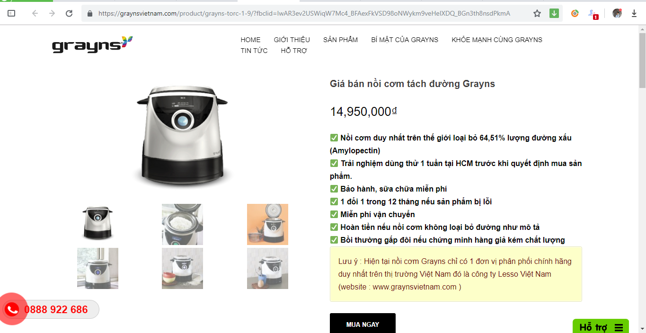
Task: Toggle the sidebar panel icon
Action: (x=11, y=13)
